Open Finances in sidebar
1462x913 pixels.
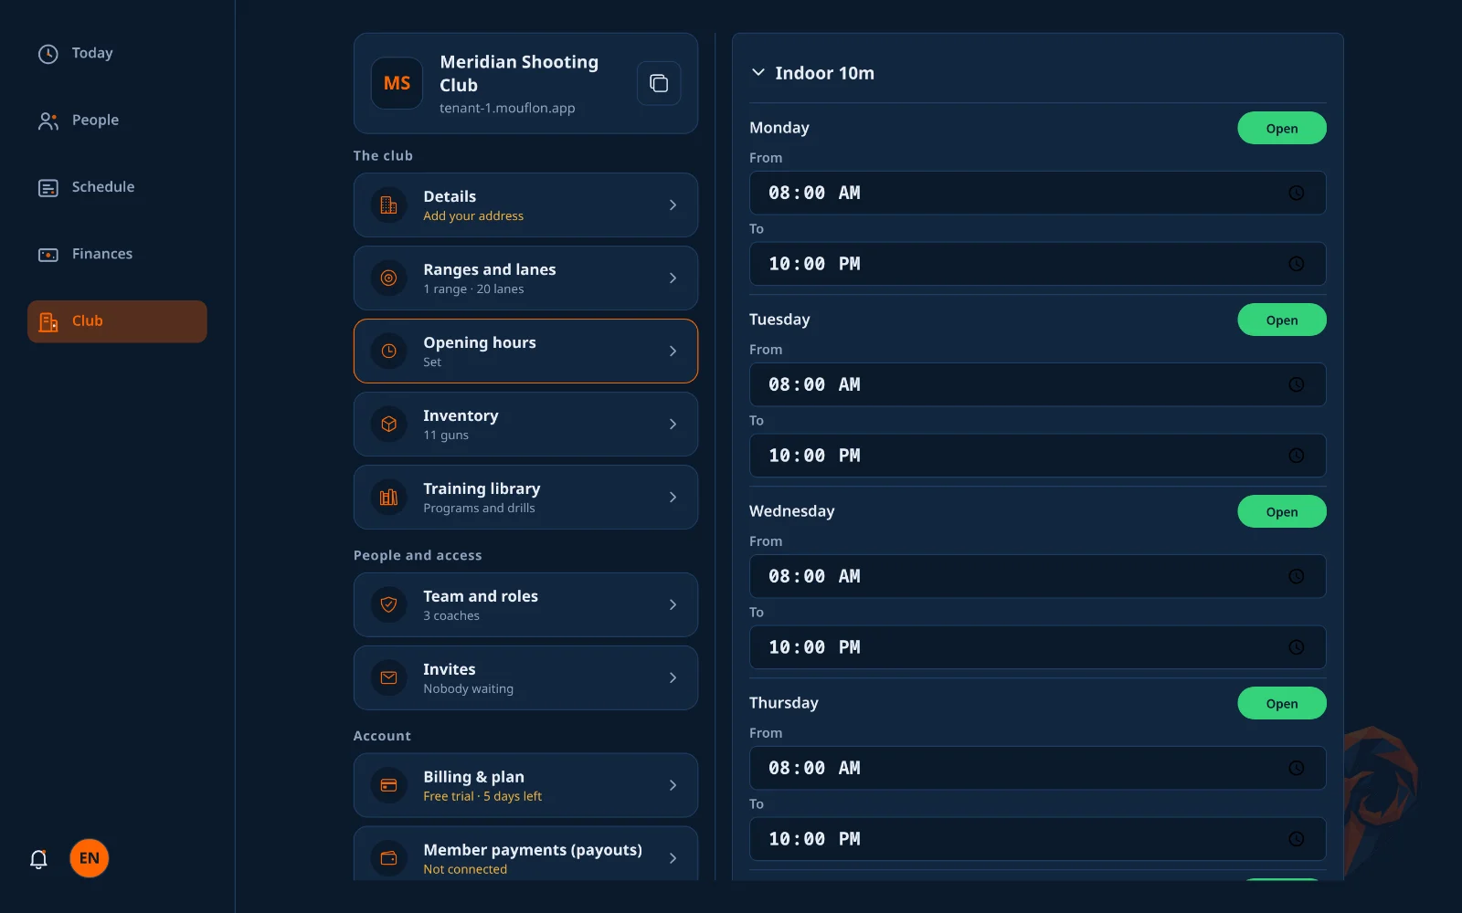(117, 254)
